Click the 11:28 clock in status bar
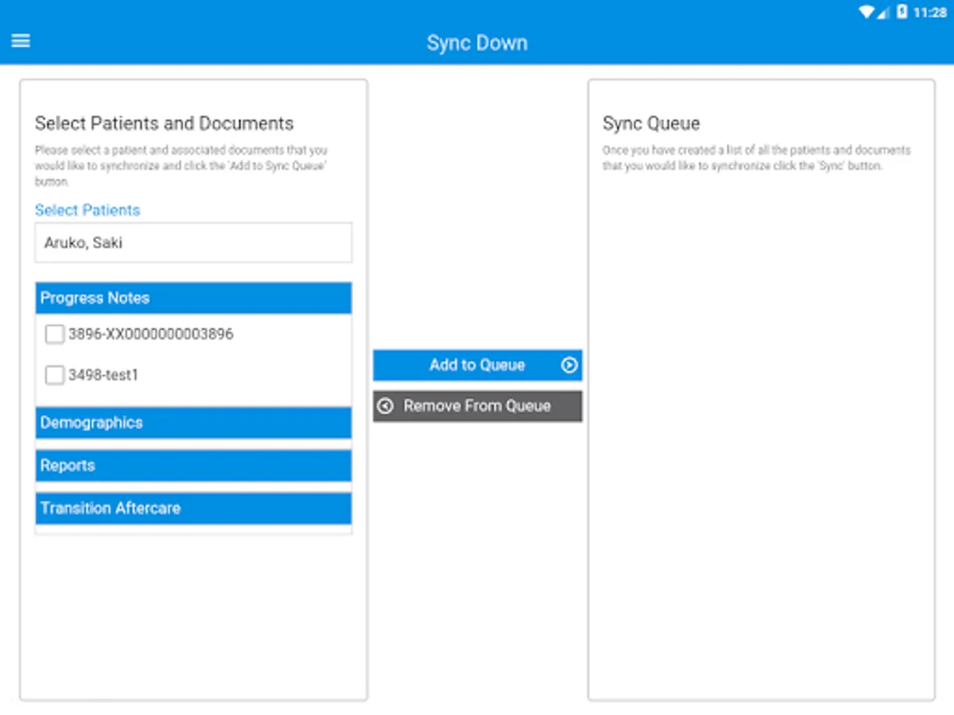Image resolution: width=954 pixels, height=715 pixels. pos(930,12)
